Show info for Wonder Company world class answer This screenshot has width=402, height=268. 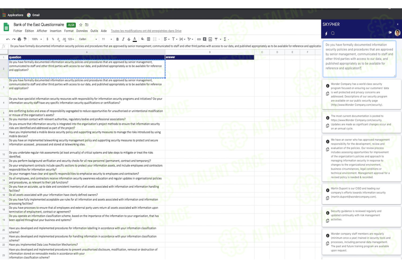[327, 86]
